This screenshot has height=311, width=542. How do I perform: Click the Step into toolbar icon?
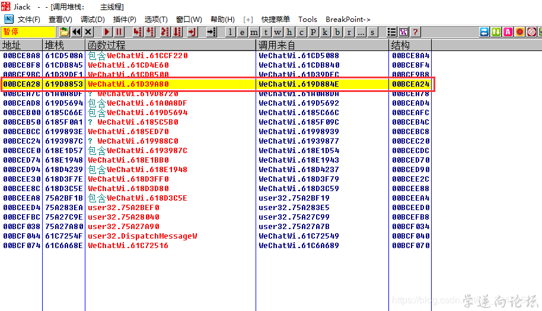(137, 32)
